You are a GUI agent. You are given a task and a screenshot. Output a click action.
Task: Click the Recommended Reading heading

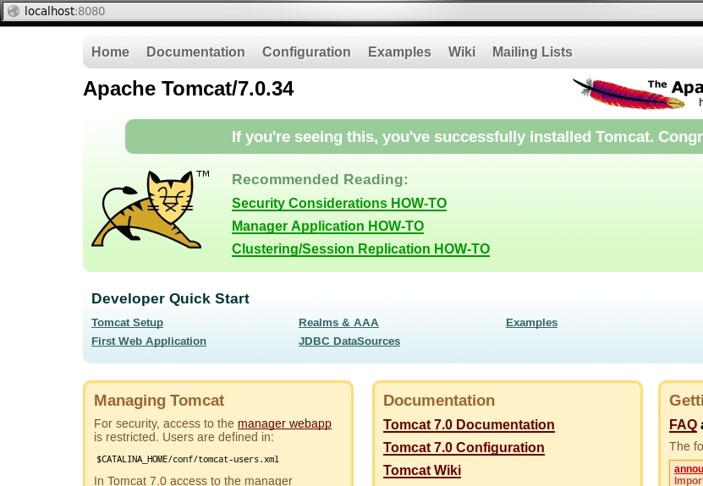[320, 179]
